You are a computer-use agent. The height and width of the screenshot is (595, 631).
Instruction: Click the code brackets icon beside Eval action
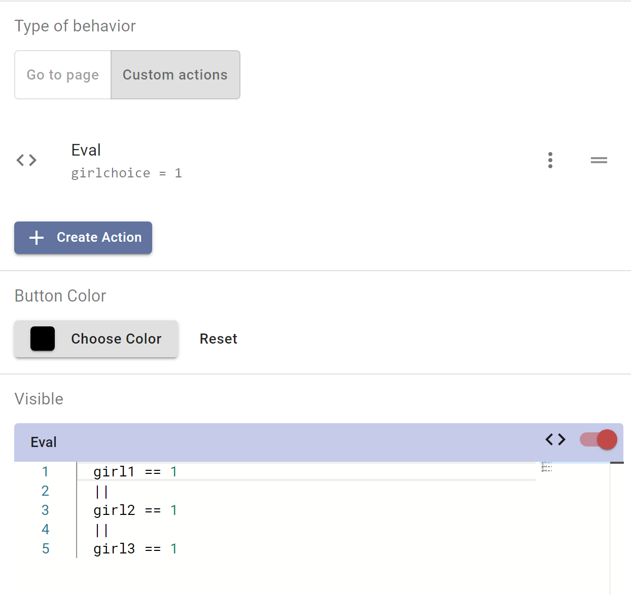click(x=26, y=160)
